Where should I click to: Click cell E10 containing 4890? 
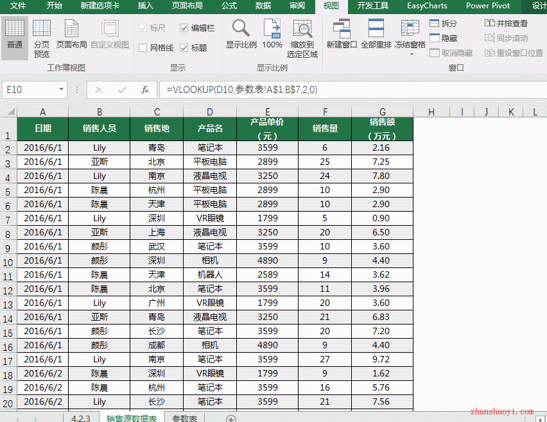point(268,260)
